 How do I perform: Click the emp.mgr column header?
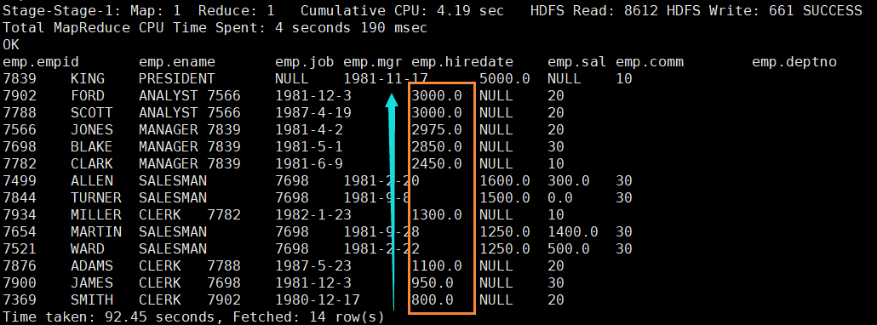[373, 62]
